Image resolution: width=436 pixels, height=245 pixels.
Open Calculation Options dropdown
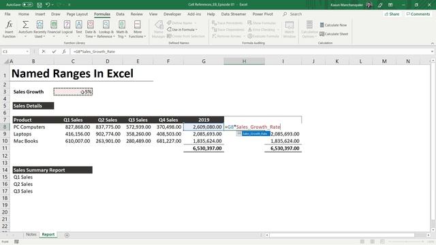pyautogui.click(x=309, y=29)
